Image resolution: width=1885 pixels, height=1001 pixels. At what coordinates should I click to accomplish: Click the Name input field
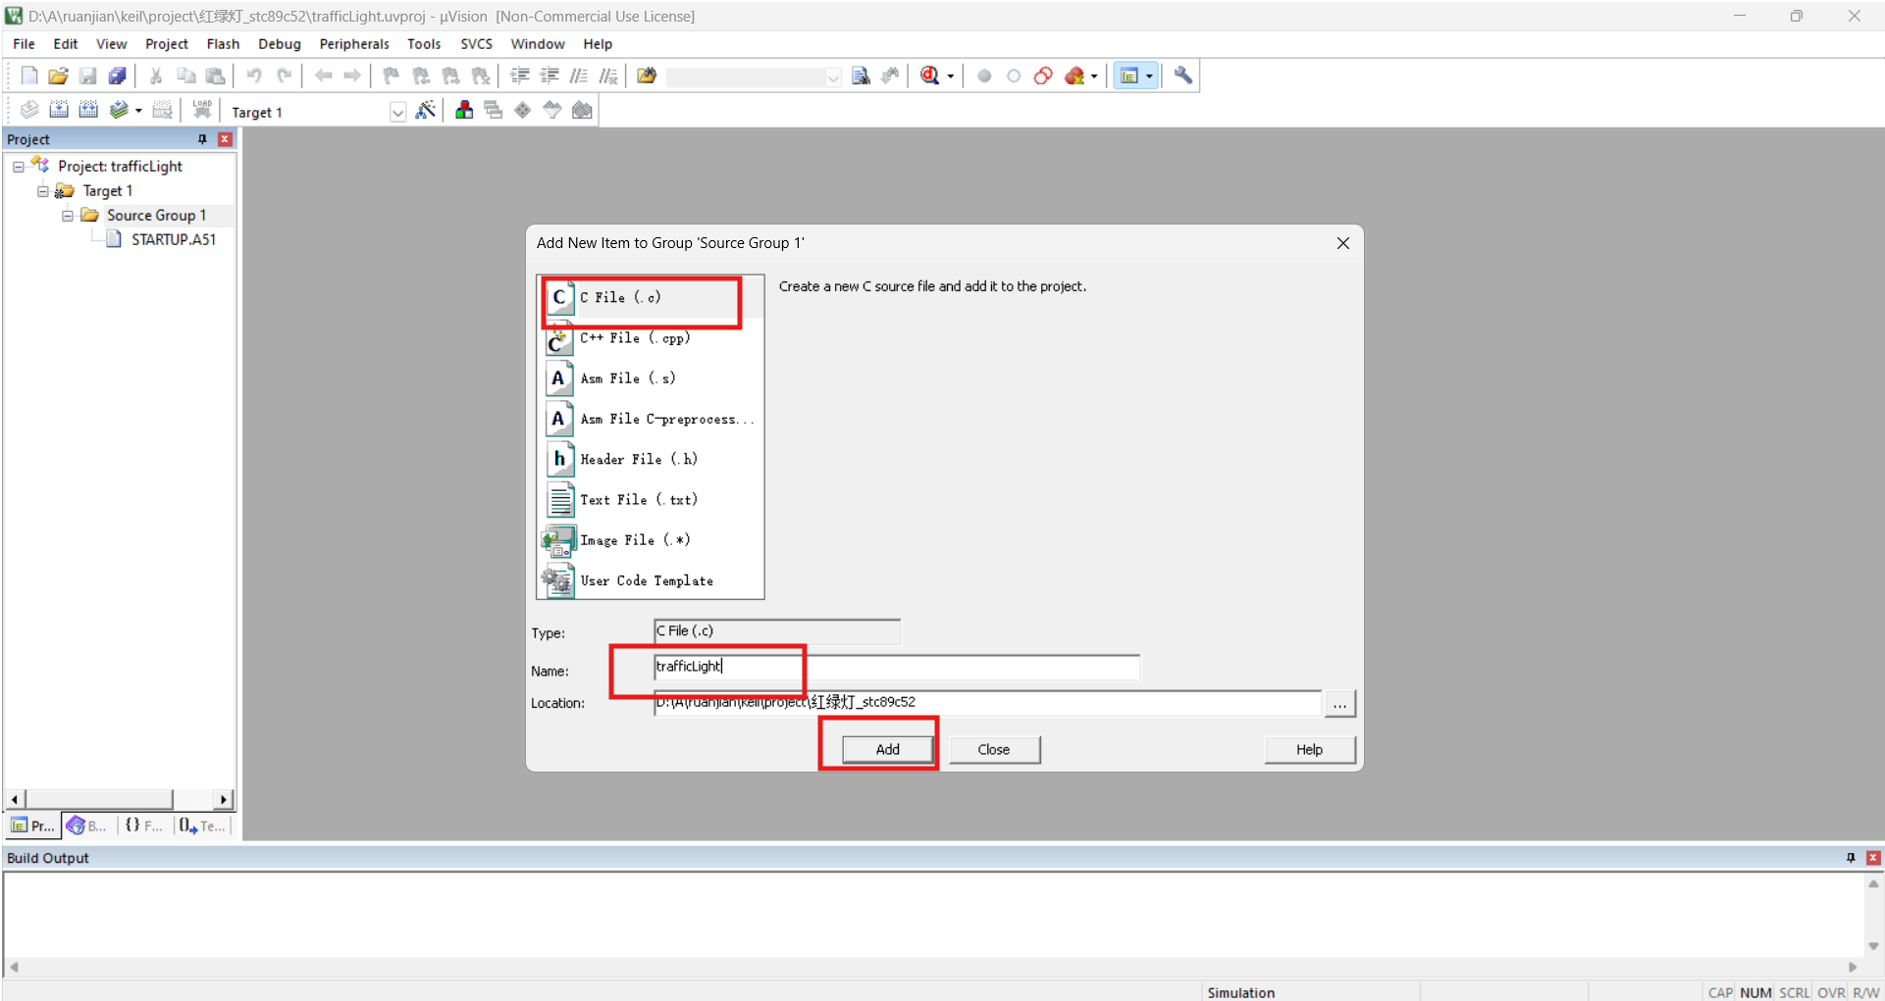(897, 667)
